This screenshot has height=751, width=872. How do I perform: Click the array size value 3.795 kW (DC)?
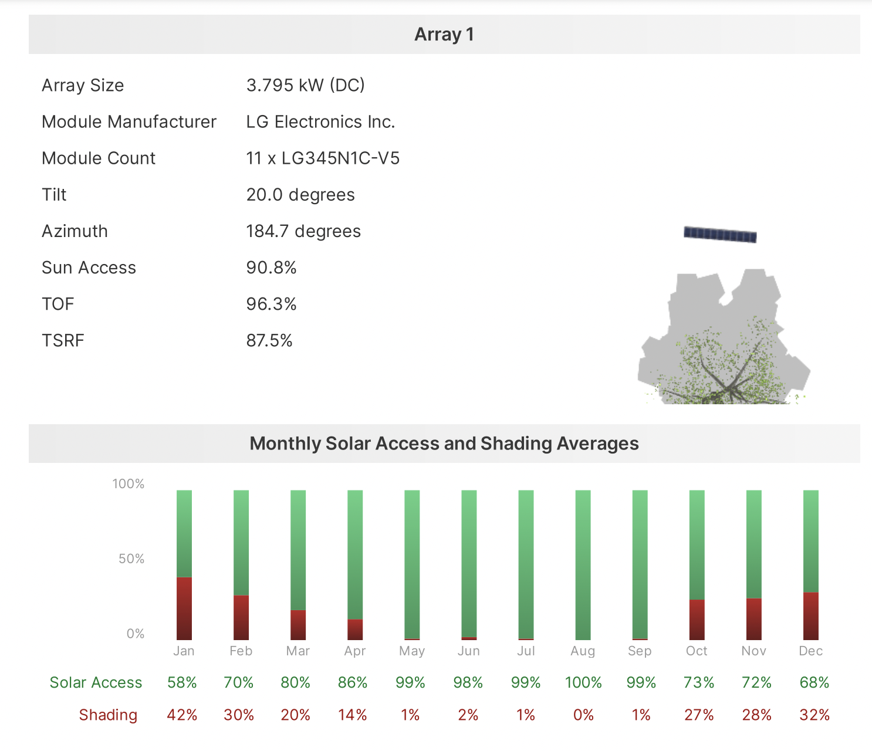(305, 86)
